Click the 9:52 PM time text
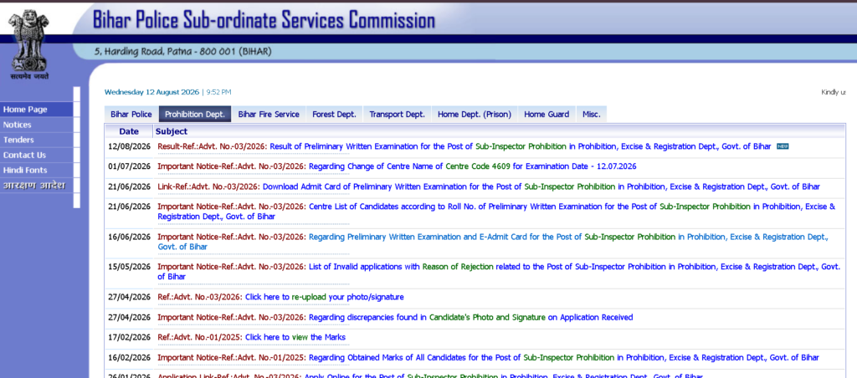The width and height of the screenshot is (857, 378). (x=218, y=92)
